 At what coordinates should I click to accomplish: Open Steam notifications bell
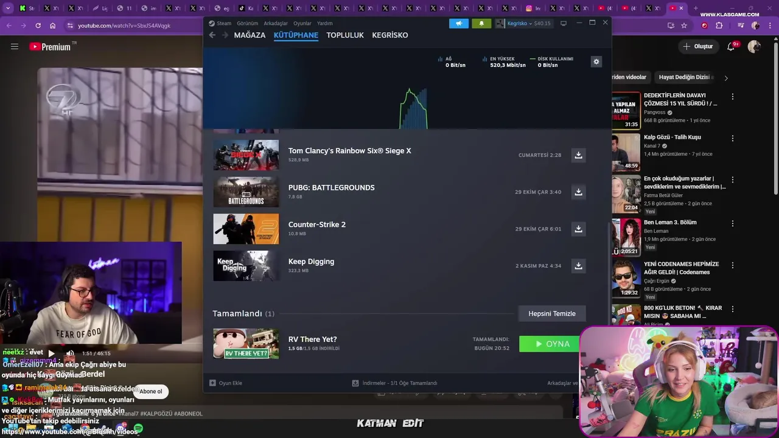click(481, 23)
